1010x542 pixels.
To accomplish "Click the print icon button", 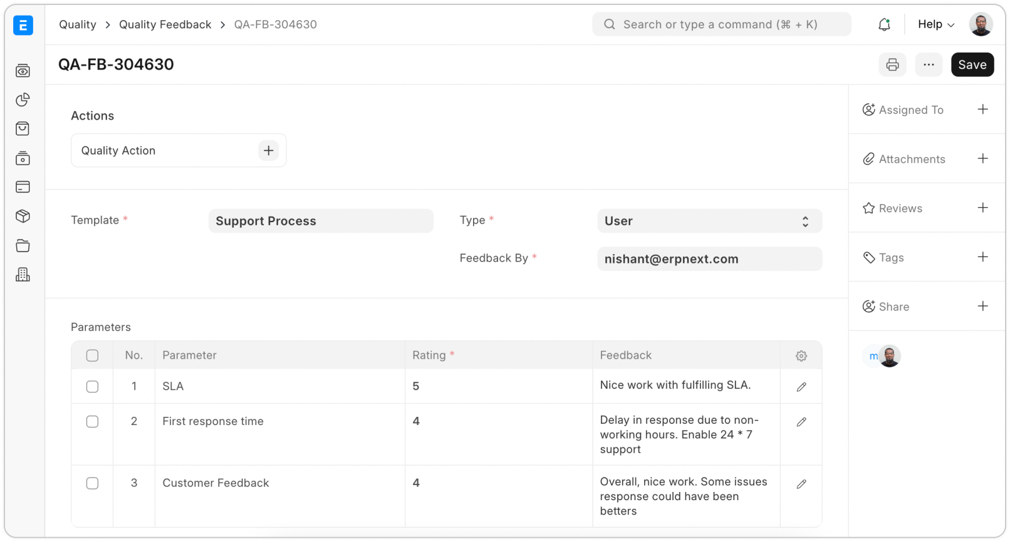I will pos(892,64).
